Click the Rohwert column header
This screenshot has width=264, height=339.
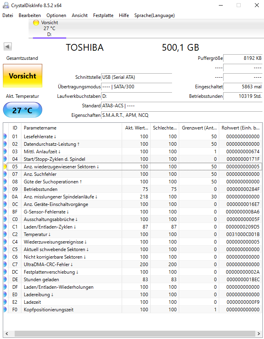click(x=241, y=128)
